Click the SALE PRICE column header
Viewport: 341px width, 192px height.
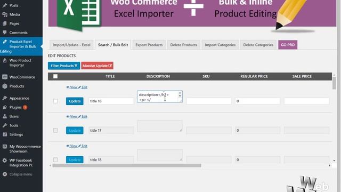pos(302,76)
